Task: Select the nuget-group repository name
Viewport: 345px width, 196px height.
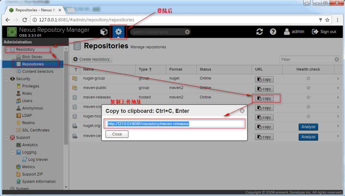Action: (x=94, y=78)
